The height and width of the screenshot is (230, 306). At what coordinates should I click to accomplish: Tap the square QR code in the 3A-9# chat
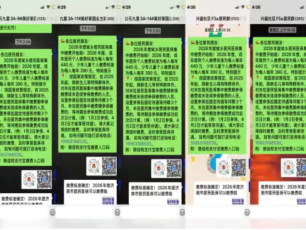click(44, 180)
